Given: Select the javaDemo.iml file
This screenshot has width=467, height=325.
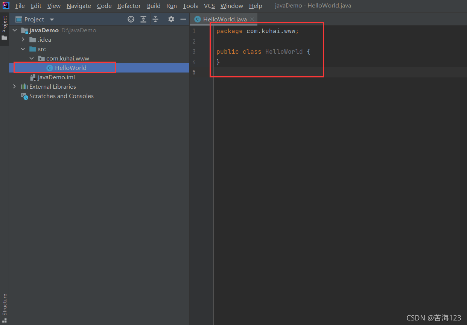Looking at the screenshot, I should 99,77.
